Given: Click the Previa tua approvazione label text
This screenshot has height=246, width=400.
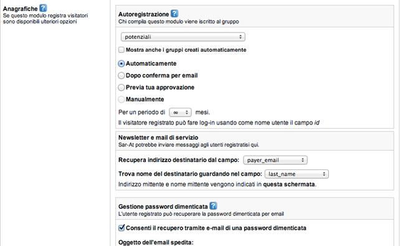Looking at the screenshot, I should [x=160, y=87].
